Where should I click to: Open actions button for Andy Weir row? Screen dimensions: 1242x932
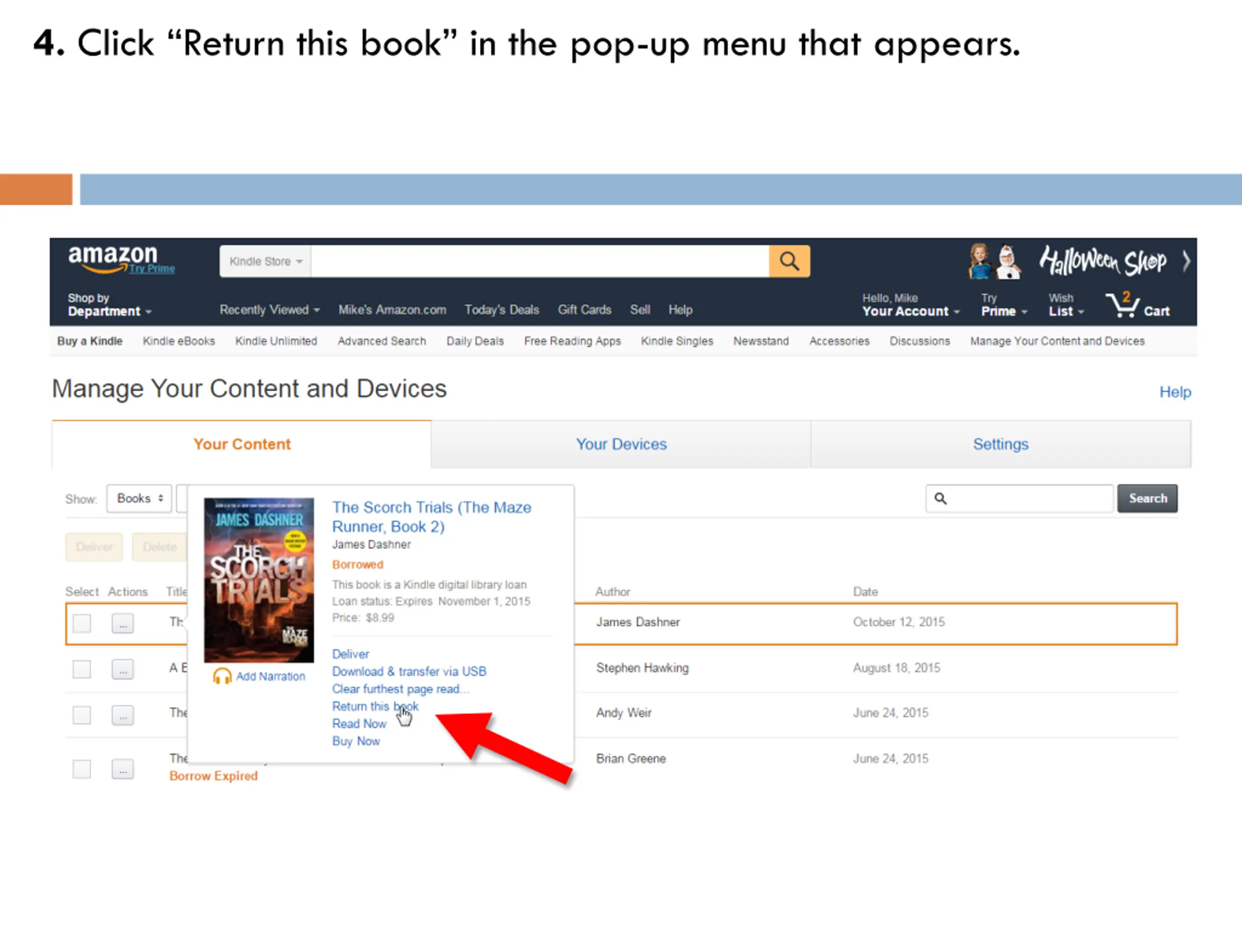point(122,715)
